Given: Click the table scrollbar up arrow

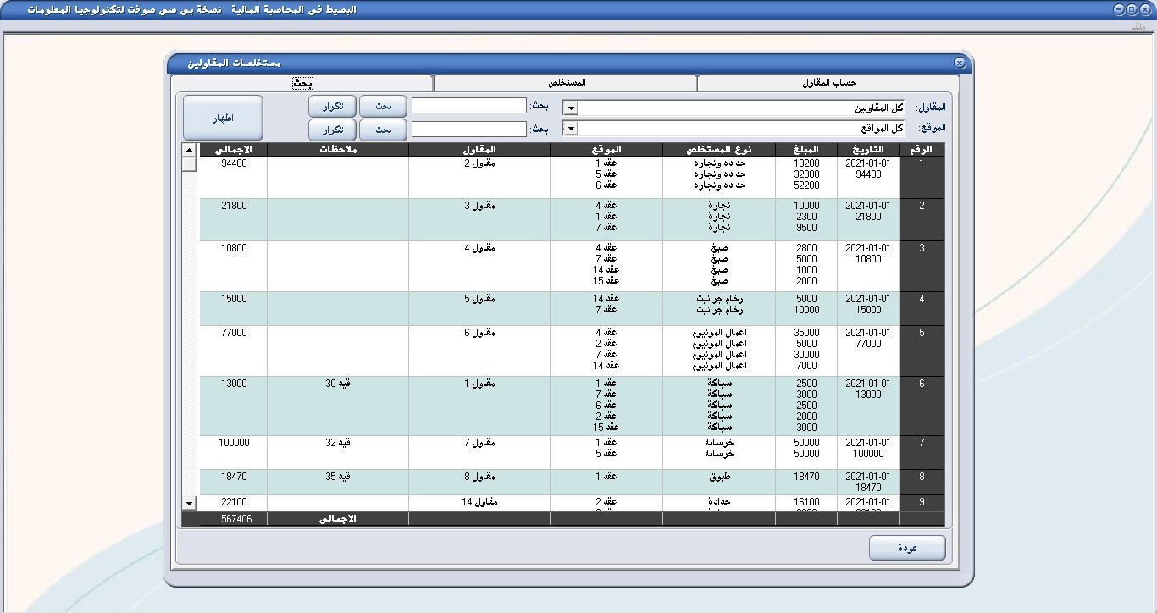Looking at the screenshot, I should (189, 151).
